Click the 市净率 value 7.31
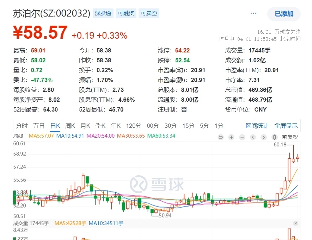Viewport: 312px width, 240px height. (x=254, y=80)
